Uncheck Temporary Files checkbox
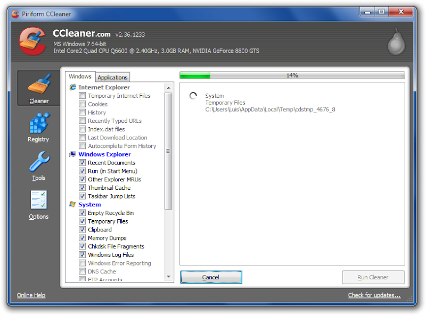The height and width of the screenshot is (316, 426). [82, 221]
